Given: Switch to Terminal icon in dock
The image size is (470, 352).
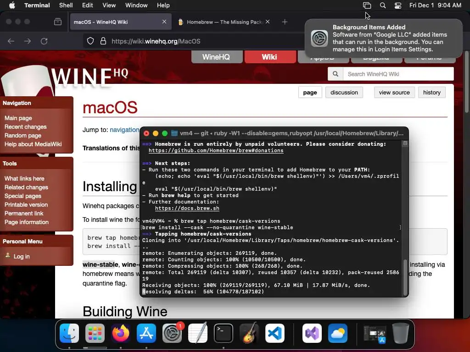Looking at the screenshot, I should coord(224,333).
